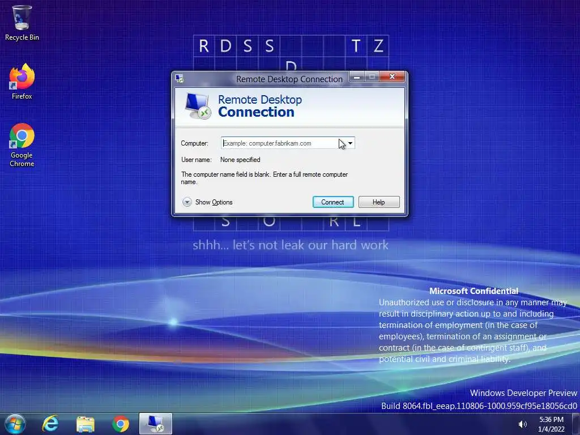This screenshot has height=435, width=580.
Task: Click the Remote Desktop banner computer icon
Action: coord(198,106)
